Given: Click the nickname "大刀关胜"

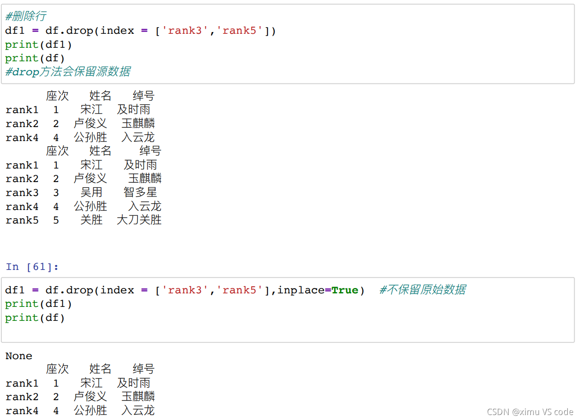Looking at the screenshot, I should [139, 220].
